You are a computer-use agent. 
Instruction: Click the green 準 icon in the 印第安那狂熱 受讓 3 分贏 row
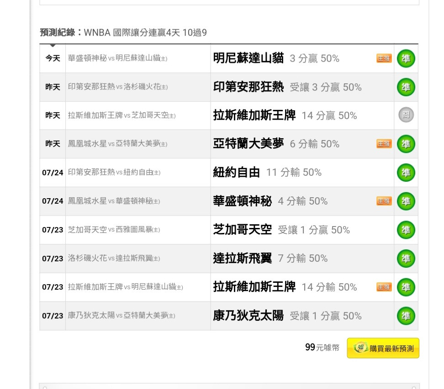[x=406, y=87]
